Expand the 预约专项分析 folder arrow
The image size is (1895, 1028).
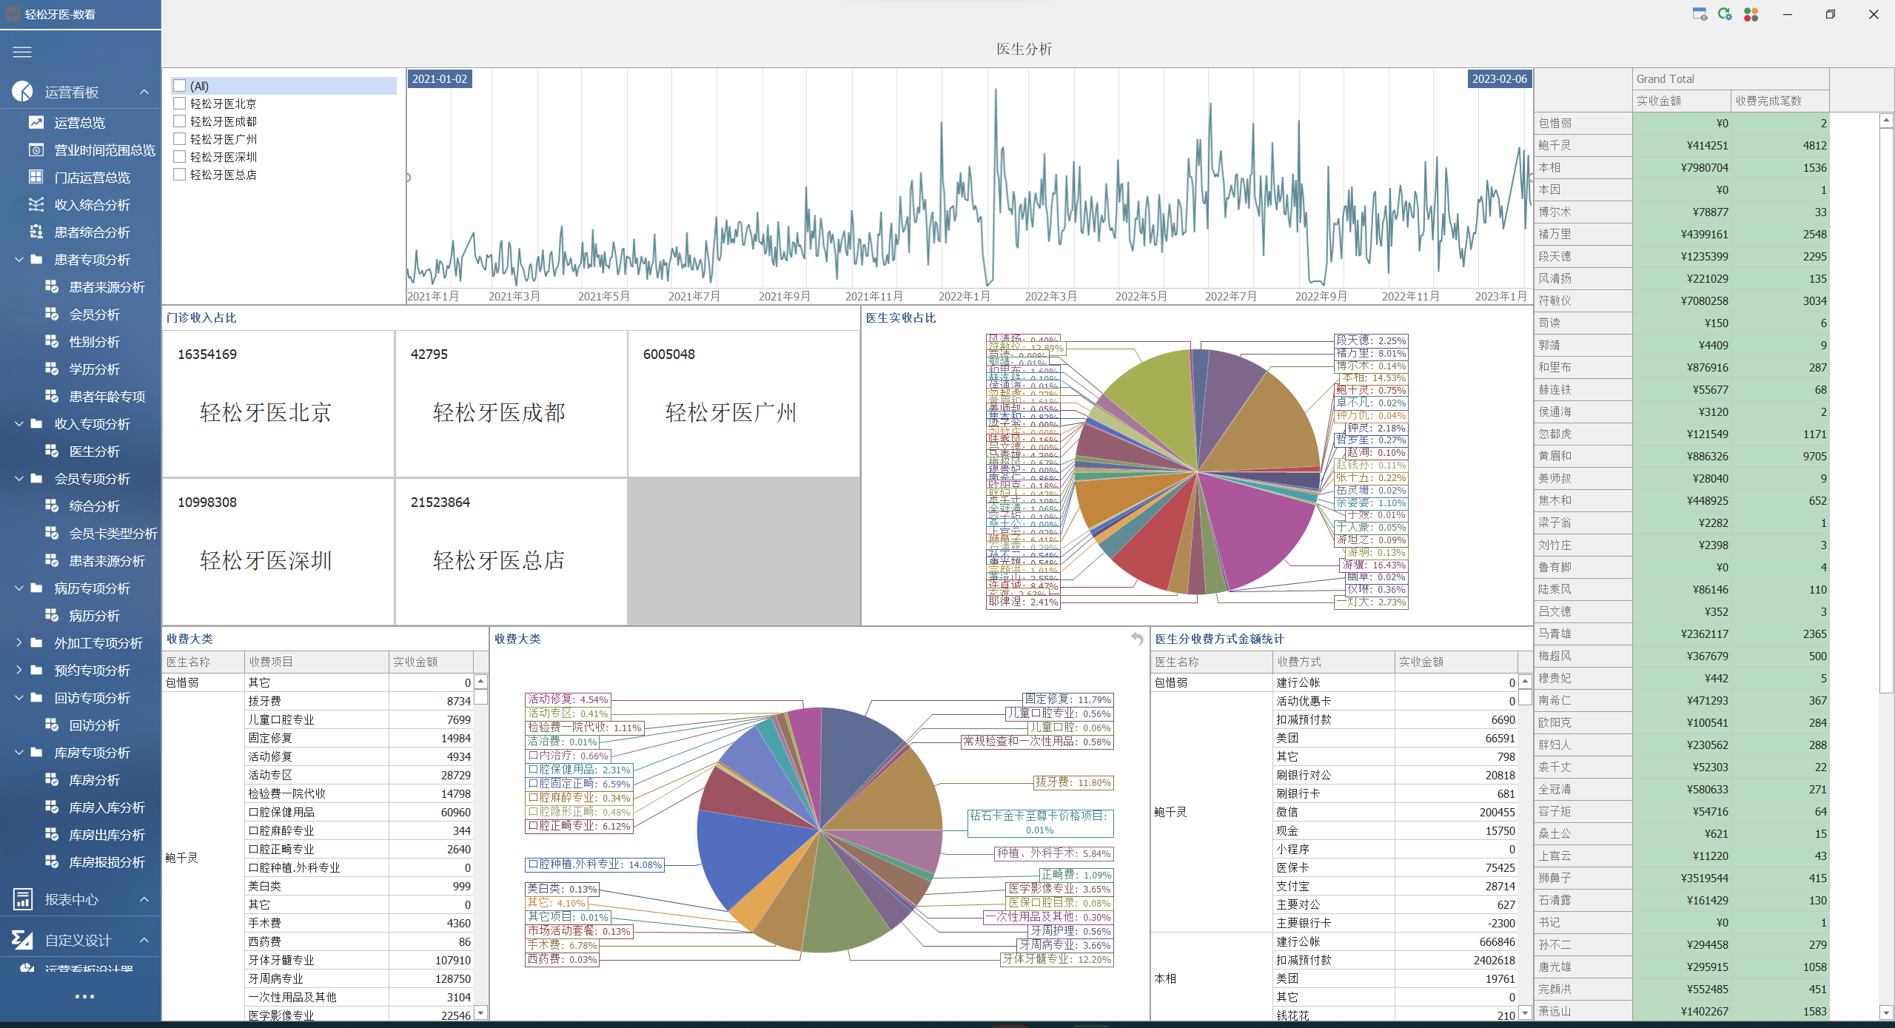19,670
